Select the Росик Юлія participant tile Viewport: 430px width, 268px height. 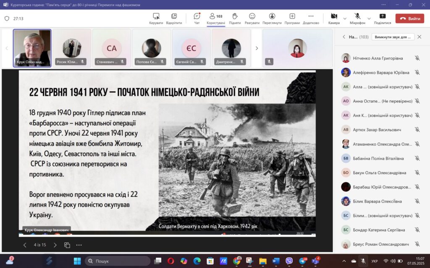71,48
